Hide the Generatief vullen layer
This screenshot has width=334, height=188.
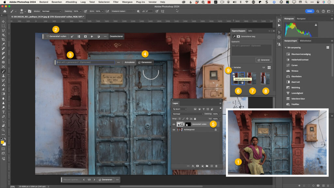tap(174, 124)
